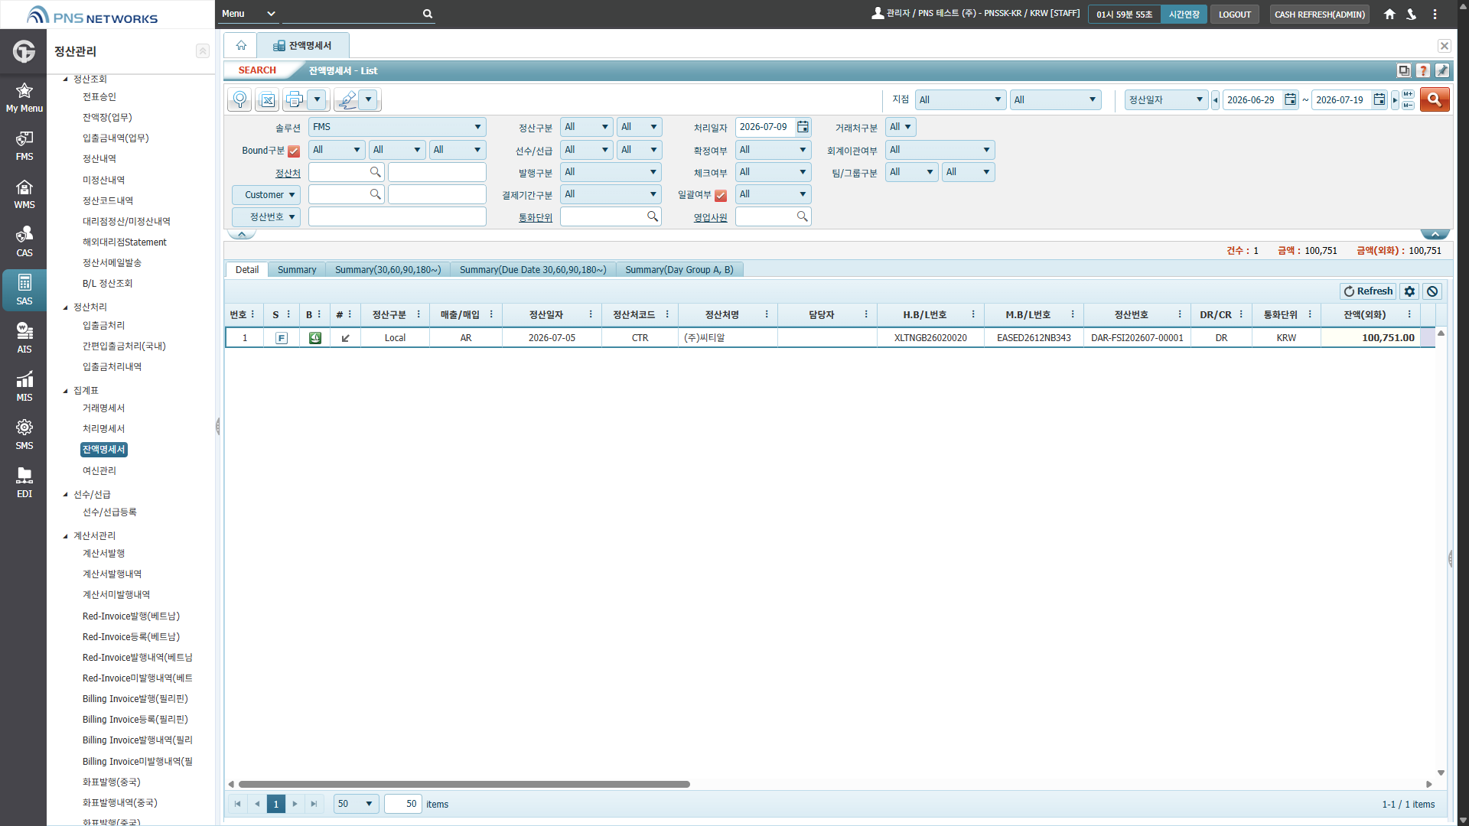Click the LOGOUT button
This screenshot has width=1469, height=826.
tap(1235, 15)
